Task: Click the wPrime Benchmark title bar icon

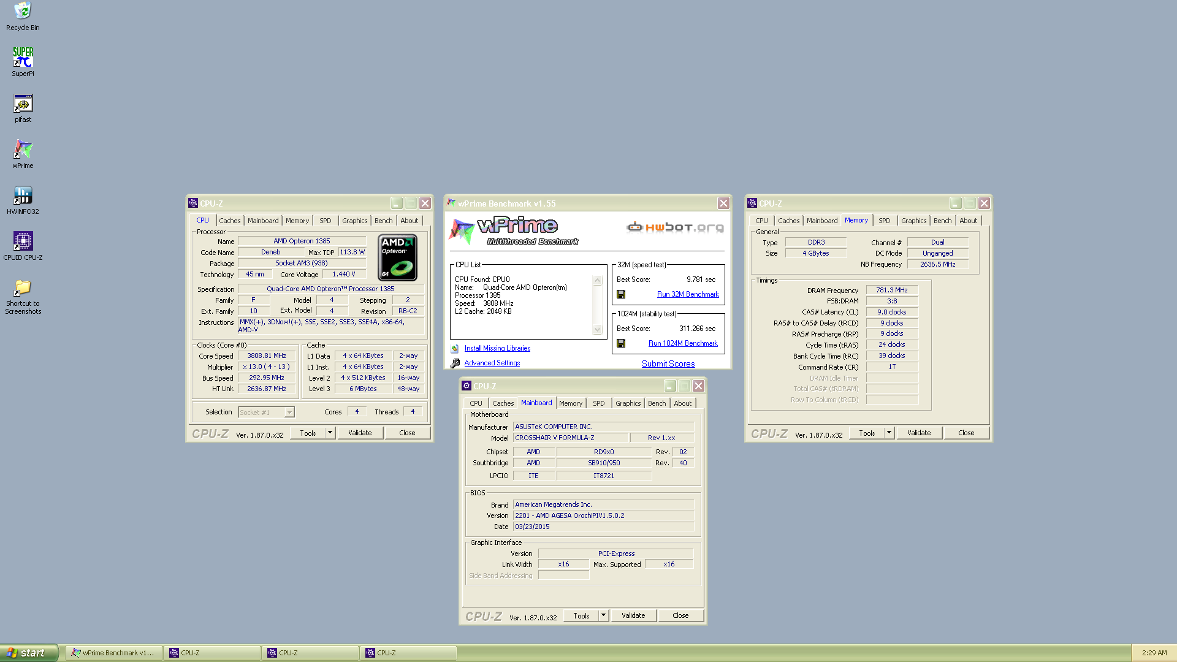Action: pyautogui.click(x=452, y=203)
